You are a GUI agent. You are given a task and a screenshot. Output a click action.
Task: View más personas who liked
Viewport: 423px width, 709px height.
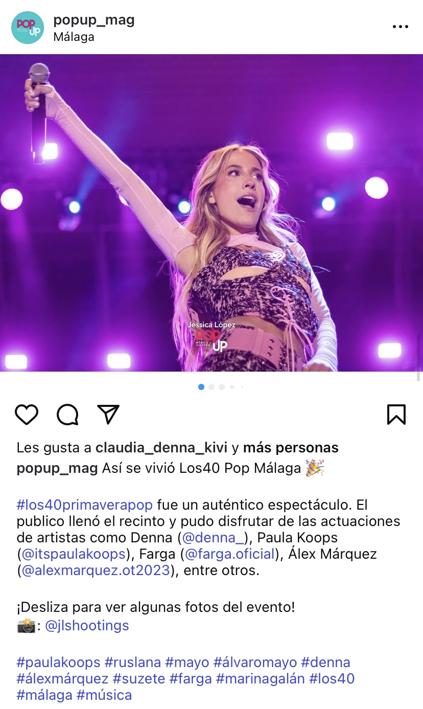(x=291, y=448)
